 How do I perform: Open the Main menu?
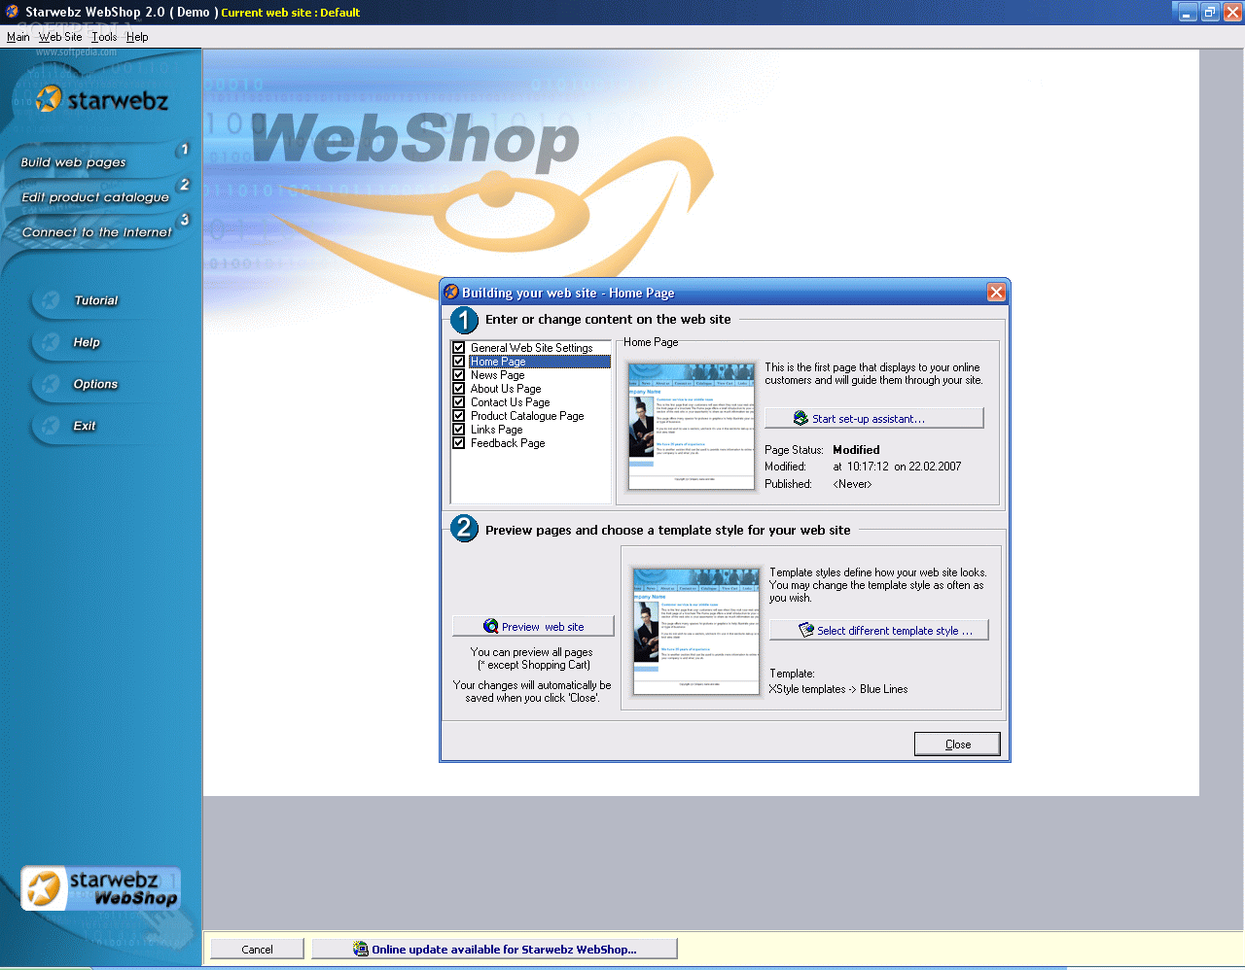point(18,37)
